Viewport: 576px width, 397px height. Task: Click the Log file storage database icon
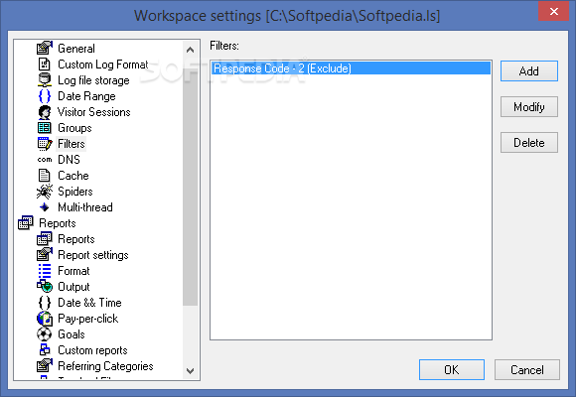pyautogui.click(x=45, y=80)
